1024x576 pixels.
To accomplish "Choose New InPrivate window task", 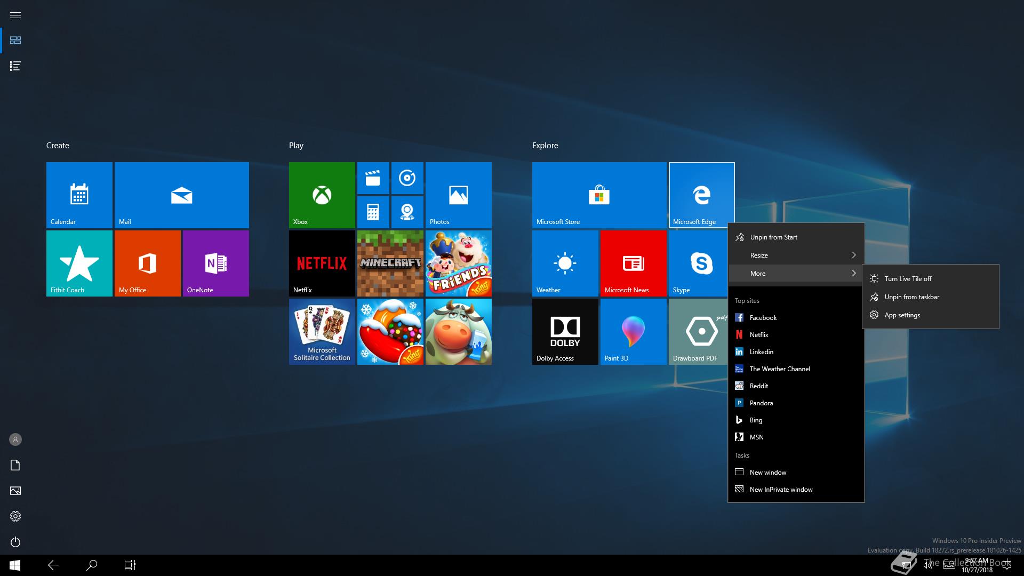I will pos(796,490).
